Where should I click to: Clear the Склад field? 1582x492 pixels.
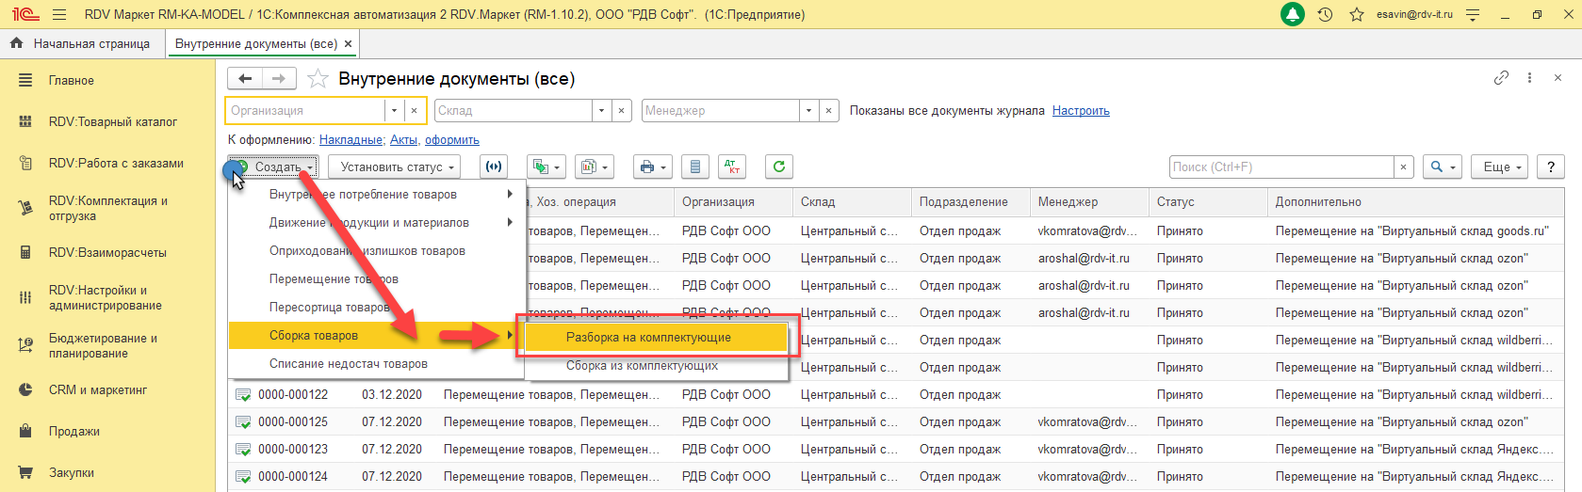pyautogui.click(x=622, y=110)
